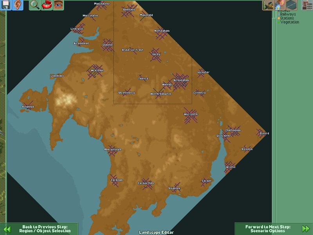Click the Oxford town label
The width and height of the screenshot is (313, 235).
[264, 133]
